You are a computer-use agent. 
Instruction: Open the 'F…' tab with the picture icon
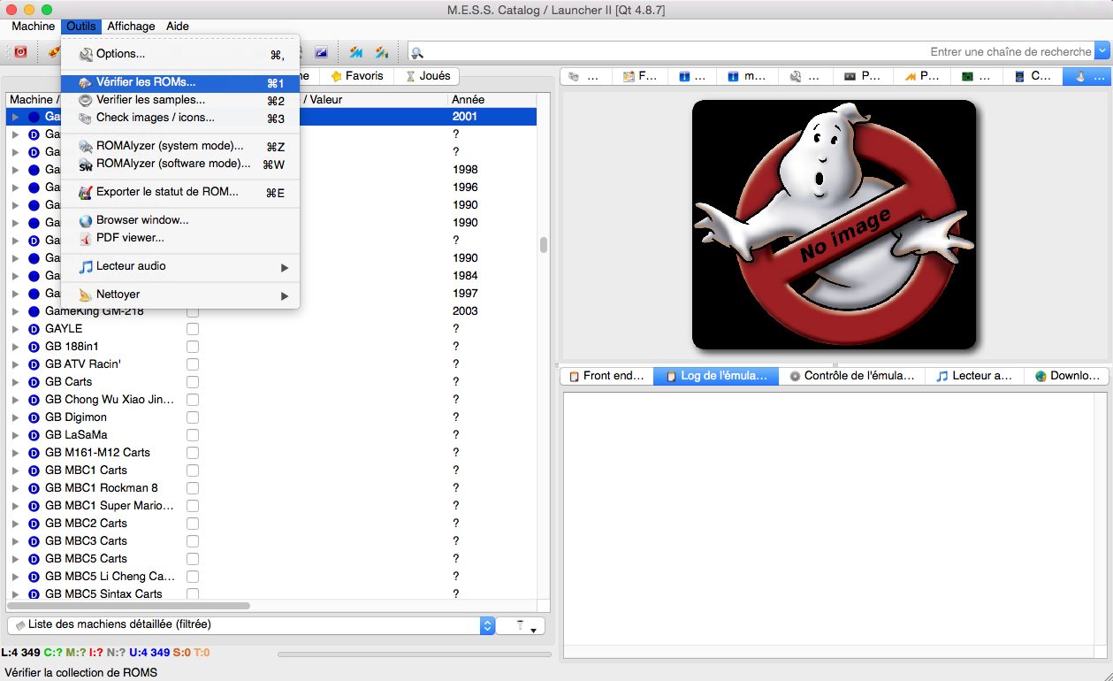(x=641, y=76)
